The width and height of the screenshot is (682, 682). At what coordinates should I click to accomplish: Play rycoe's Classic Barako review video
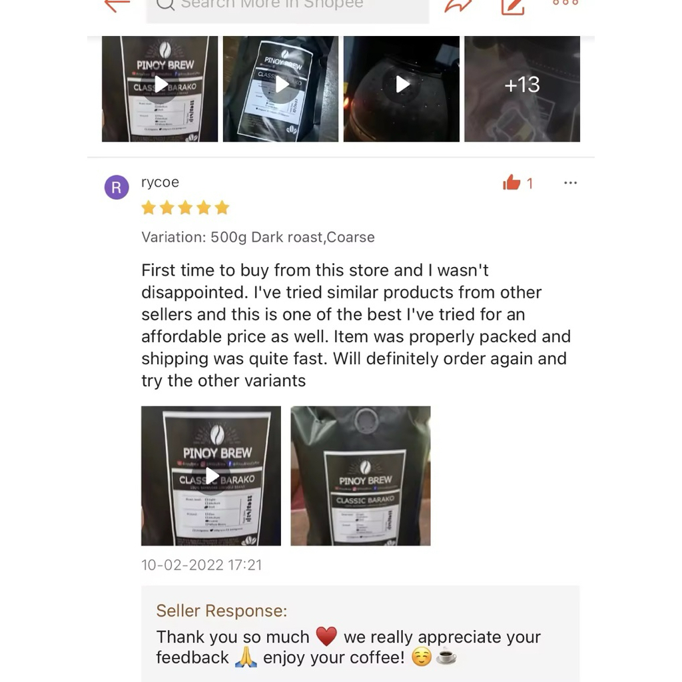[x=211, y=476]
